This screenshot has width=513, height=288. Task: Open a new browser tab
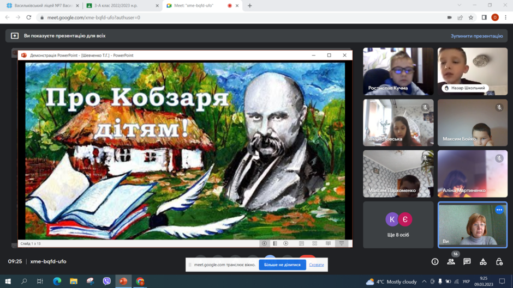tap(249, 5)
